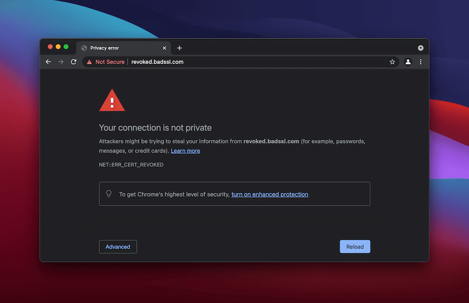Viewport: 469px width, 303px height.
Task: Expand error details with the Advanced button
Action: [x=118, y=246]
